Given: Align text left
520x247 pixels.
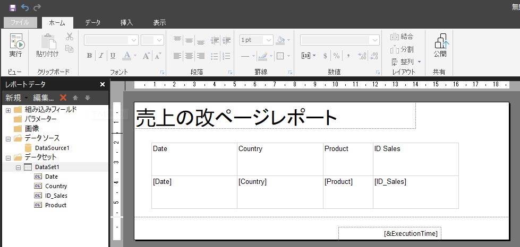Looking at the screenshot, I should pos(177,56).
